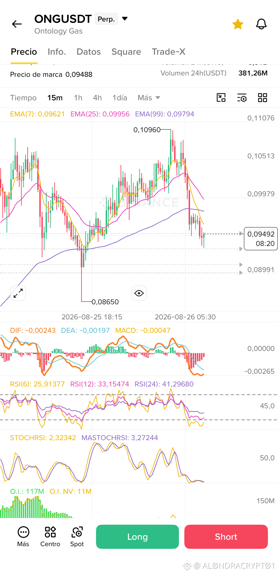This screenshot has height=574, width=278.
Task: Click the MACD value label
Action: (143, 330)
